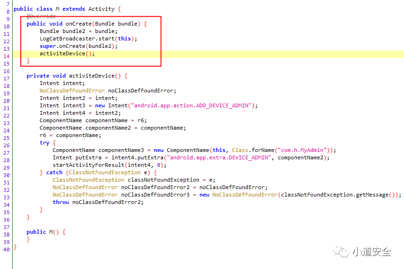Click line number 21 in the gutter
This screenshot has height=269, width=404.
[7, 108]
